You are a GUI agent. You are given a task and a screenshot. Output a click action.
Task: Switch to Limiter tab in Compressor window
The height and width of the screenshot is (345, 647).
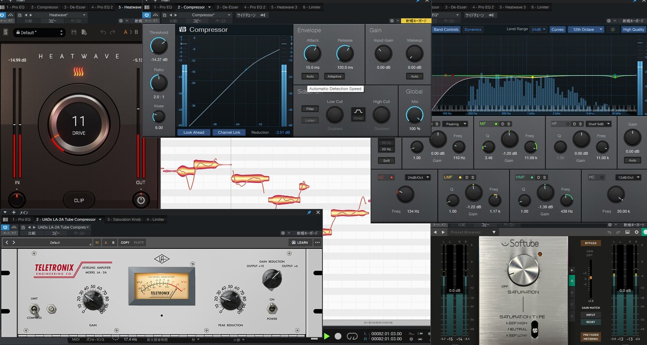coord(312,7)
